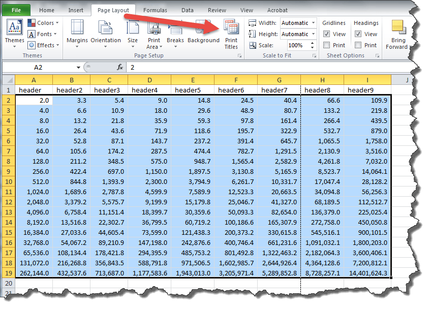This screenshot has width=430, height=309.
Task: Open the Themes gallery icon
Action: [15, 27]
